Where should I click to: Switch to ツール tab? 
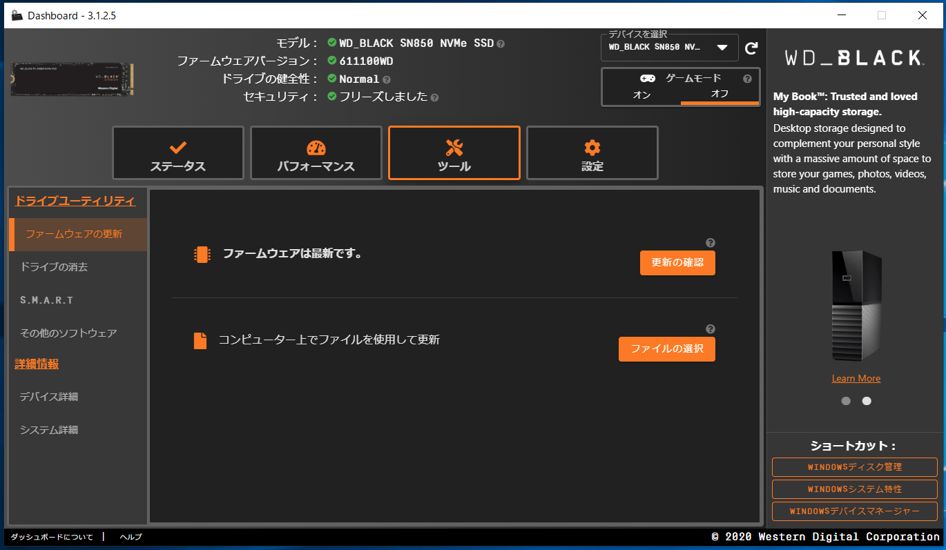(454, 153)
